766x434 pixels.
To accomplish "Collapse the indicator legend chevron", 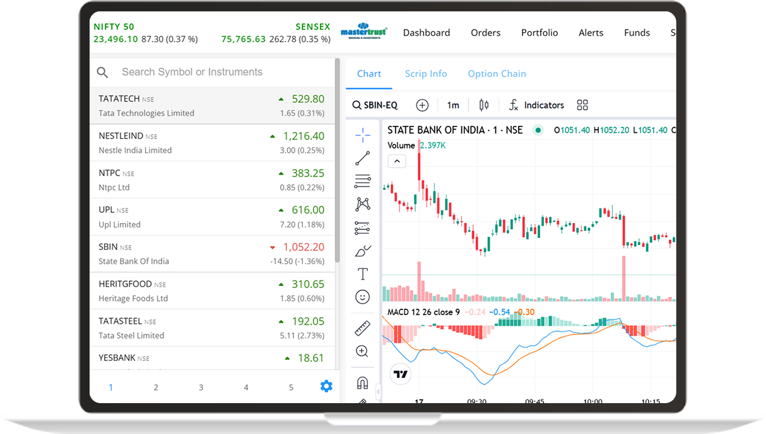I will 396,161.
